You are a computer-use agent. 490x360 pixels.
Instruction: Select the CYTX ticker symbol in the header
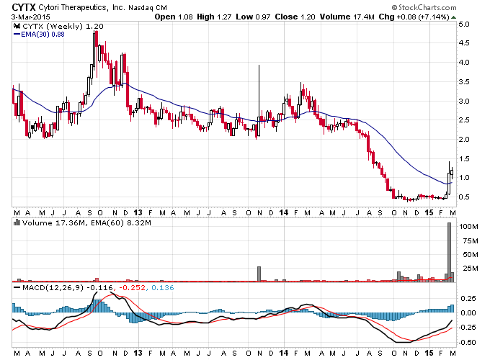(24, 7)
